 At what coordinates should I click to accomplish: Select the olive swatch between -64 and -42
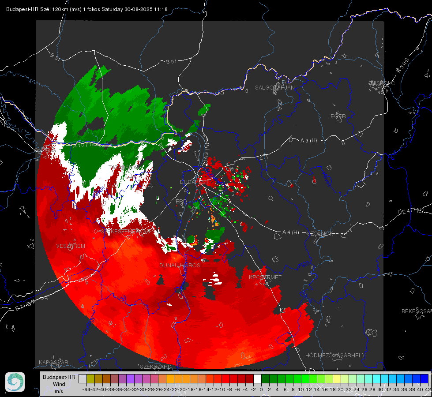(90, 378)
